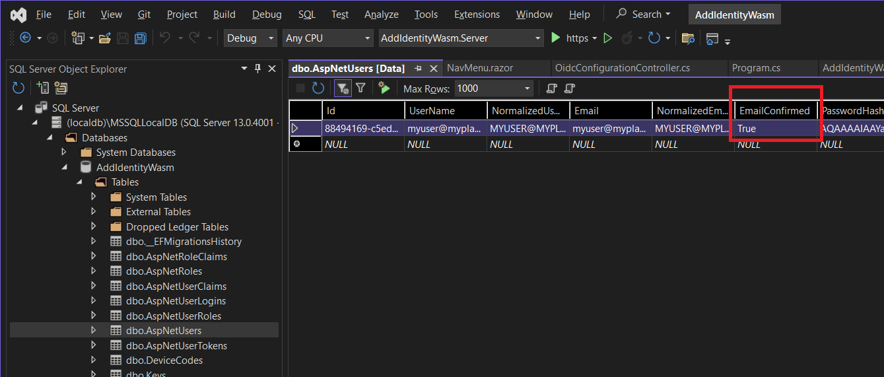The width and height of the screenshot is (884, 377).
Task: Click the Visual Studio logo icon
Action: coord(18,14)
